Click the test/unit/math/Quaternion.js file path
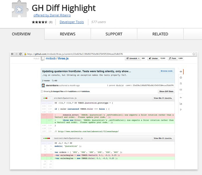The image size is (202, 175). (x=68, y=138)
